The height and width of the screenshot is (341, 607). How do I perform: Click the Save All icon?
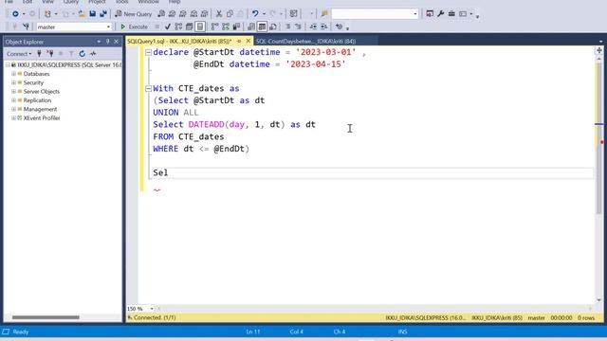point(103,14)
